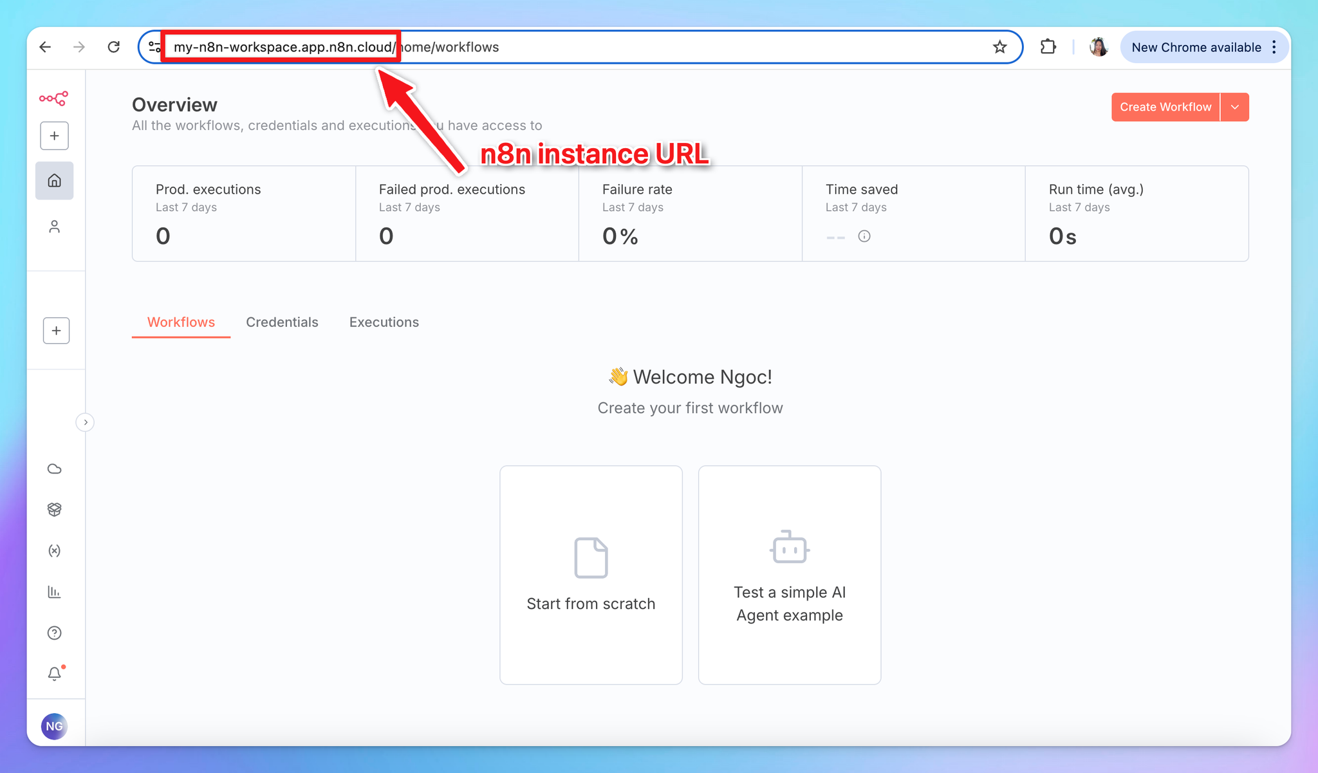
Task: Bookmark this page with star icon
Action: [999, 47]
